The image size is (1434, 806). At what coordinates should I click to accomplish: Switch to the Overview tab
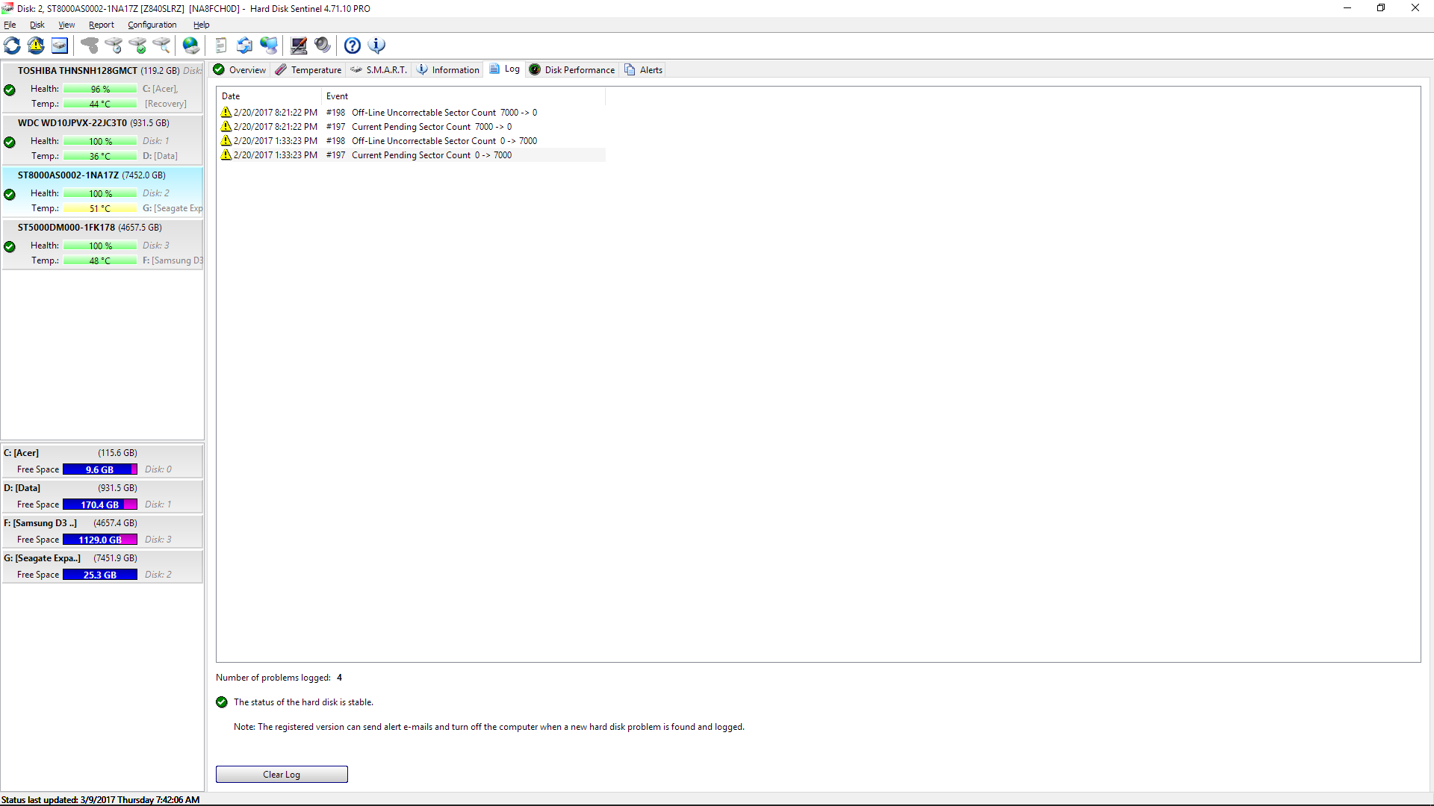(x=240, y=69)
